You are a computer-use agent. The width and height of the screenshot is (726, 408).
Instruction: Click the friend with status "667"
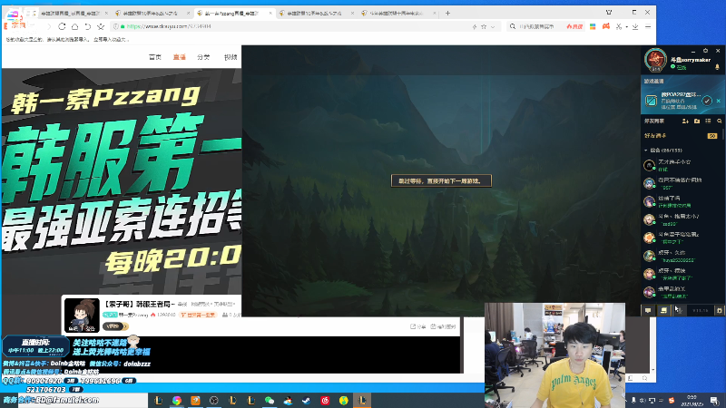(x=681, y=183)
